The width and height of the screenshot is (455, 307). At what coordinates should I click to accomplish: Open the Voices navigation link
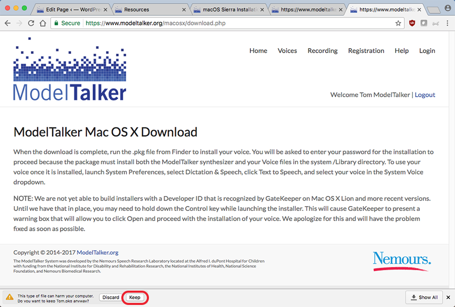click(x=287, y=51)
